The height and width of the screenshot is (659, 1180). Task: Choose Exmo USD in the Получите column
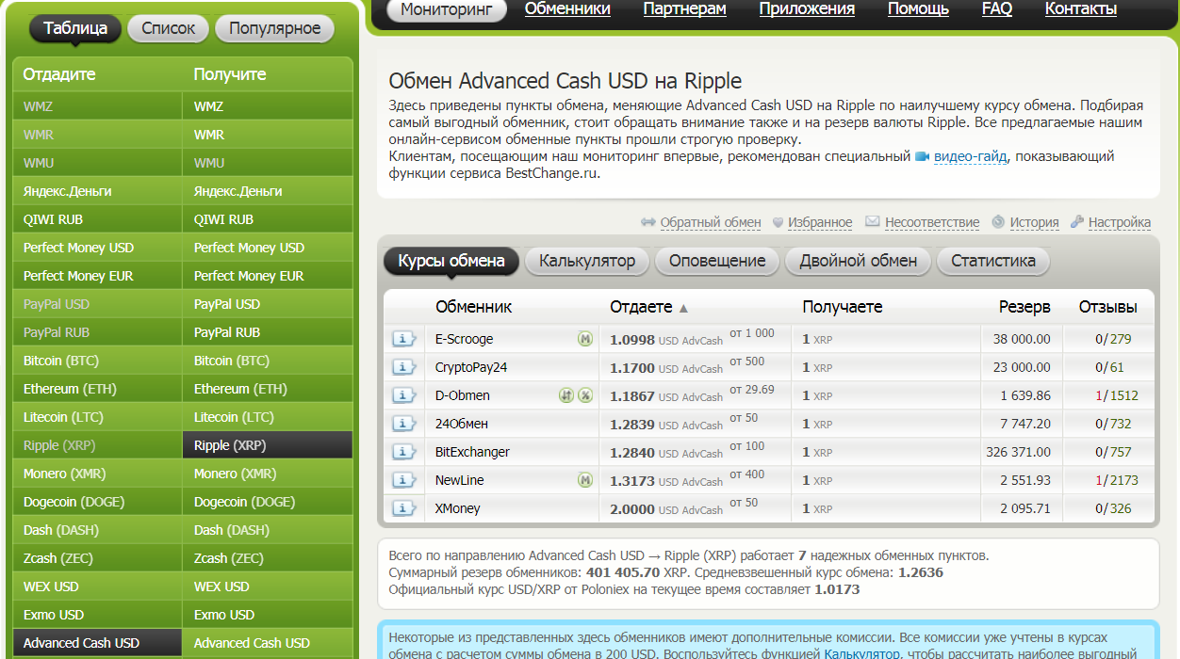click(x=268, y=615)
